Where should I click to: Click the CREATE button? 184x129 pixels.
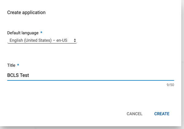[162, 114]
